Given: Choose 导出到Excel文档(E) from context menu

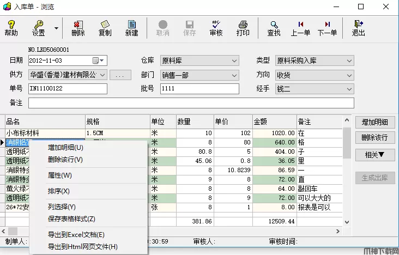Looking at the screenshot, I should tap(76, 235).
